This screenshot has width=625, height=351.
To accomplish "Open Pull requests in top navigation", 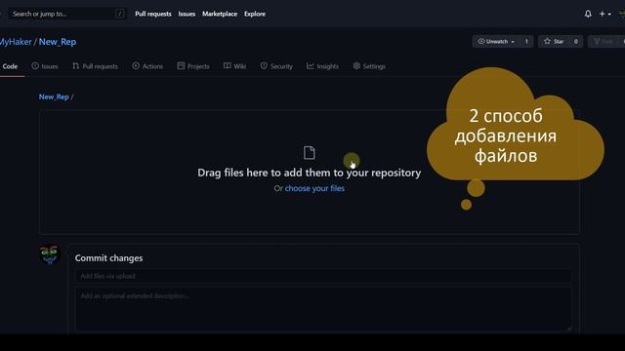I will (x=153, y=14).
